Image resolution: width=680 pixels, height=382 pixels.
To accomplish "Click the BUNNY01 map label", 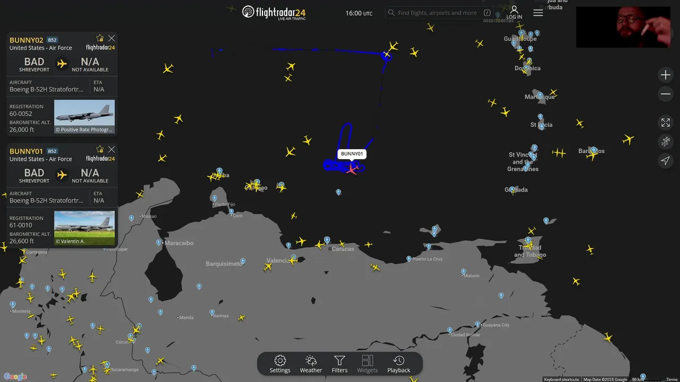I will pos(352,154).
